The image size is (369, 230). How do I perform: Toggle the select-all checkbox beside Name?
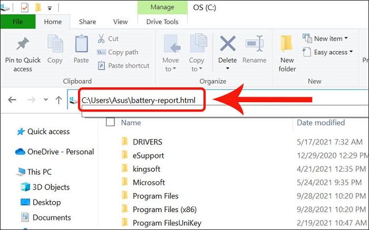pos(110,123)
